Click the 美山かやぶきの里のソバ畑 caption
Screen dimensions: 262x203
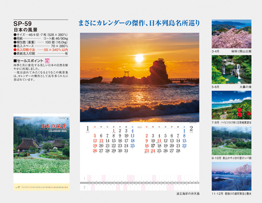237,158
